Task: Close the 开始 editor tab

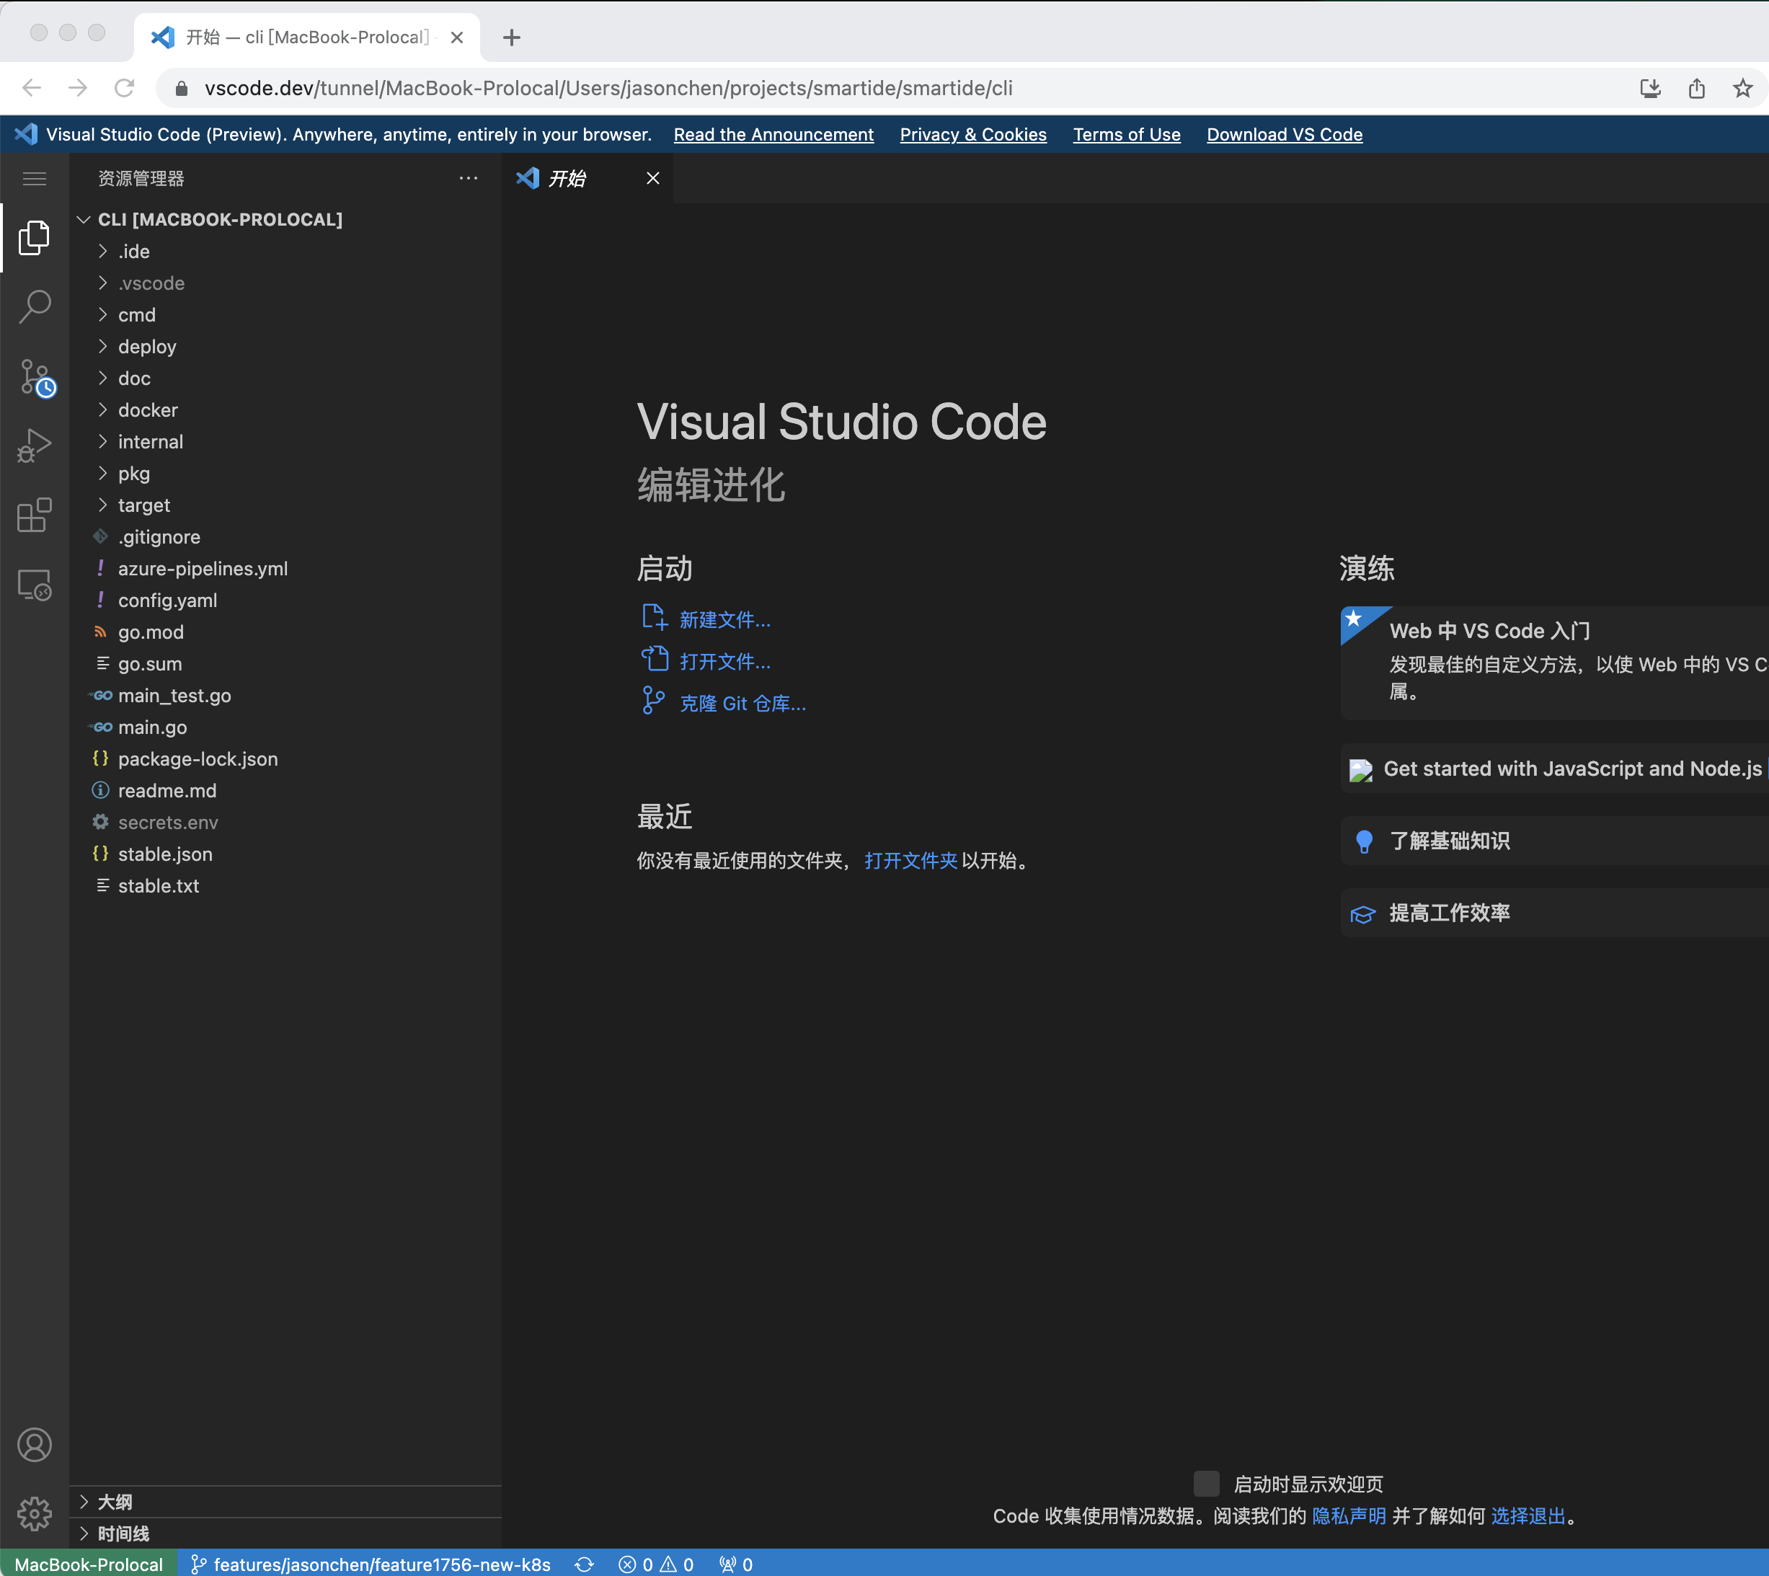Action: (653, 178)
